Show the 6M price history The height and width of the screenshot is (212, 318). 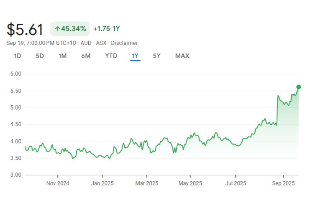click(86, 56)
